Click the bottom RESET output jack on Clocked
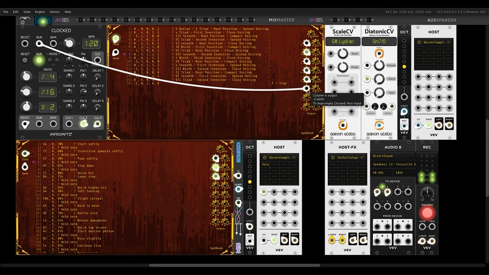The width and height of the screenshot is (489, 275). 25,124
